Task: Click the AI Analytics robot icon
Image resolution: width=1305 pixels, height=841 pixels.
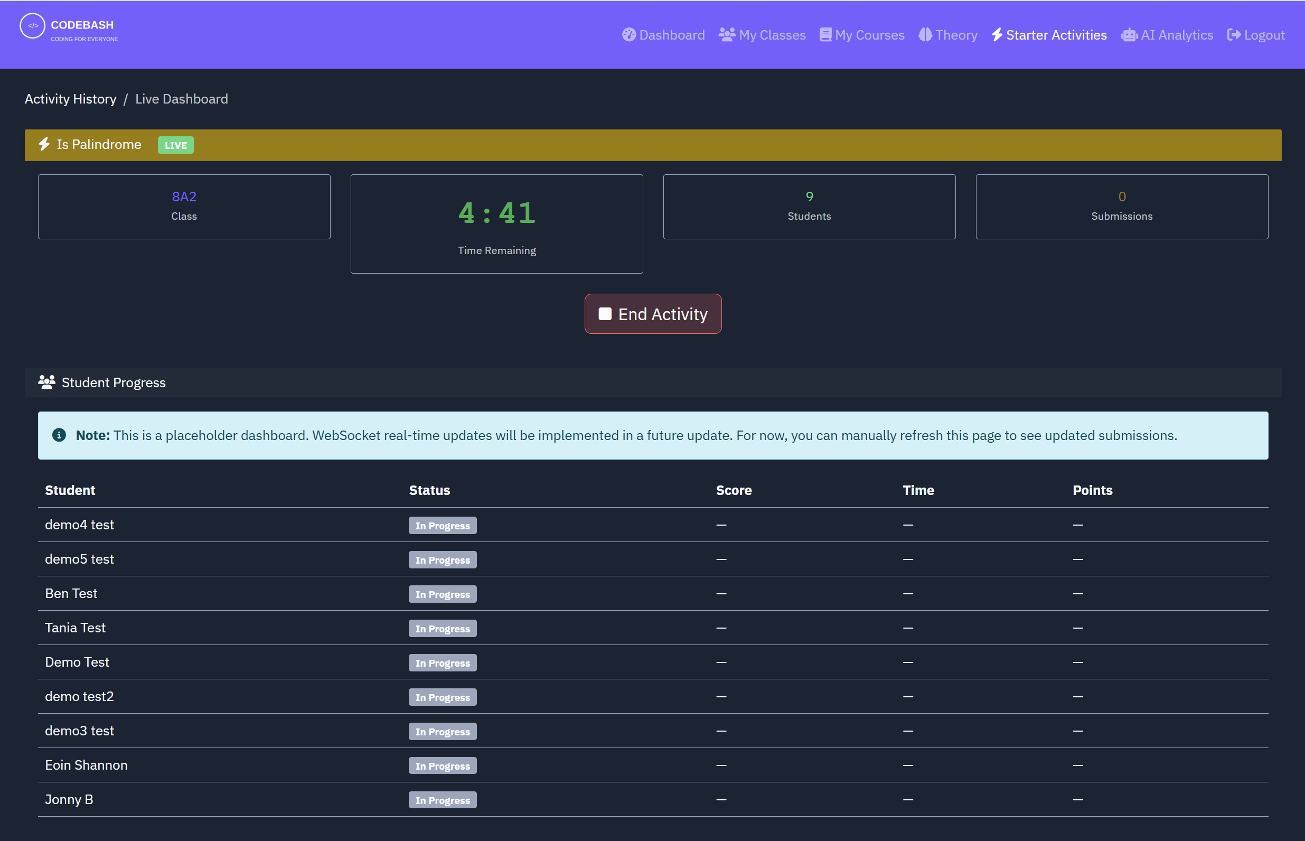Action: (x=1129, y=35)
